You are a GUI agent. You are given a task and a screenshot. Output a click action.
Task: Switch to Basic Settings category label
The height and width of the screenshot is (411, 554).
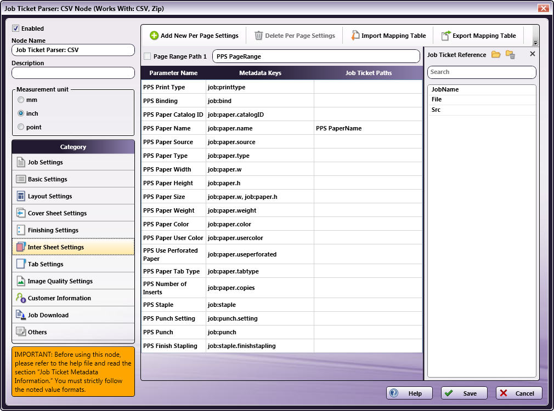pyautogui.click(x=47, y=179)
